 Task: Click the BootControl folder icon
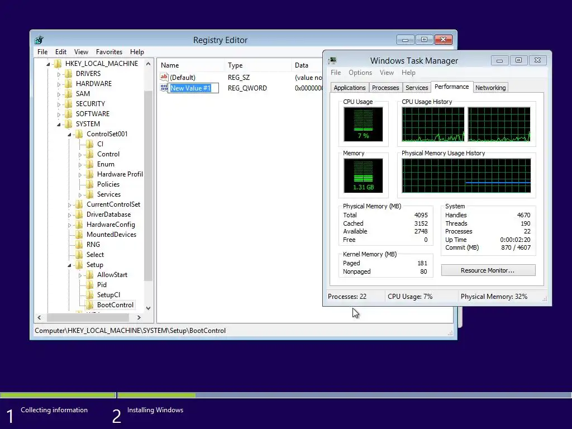click(x=90, y=305)
